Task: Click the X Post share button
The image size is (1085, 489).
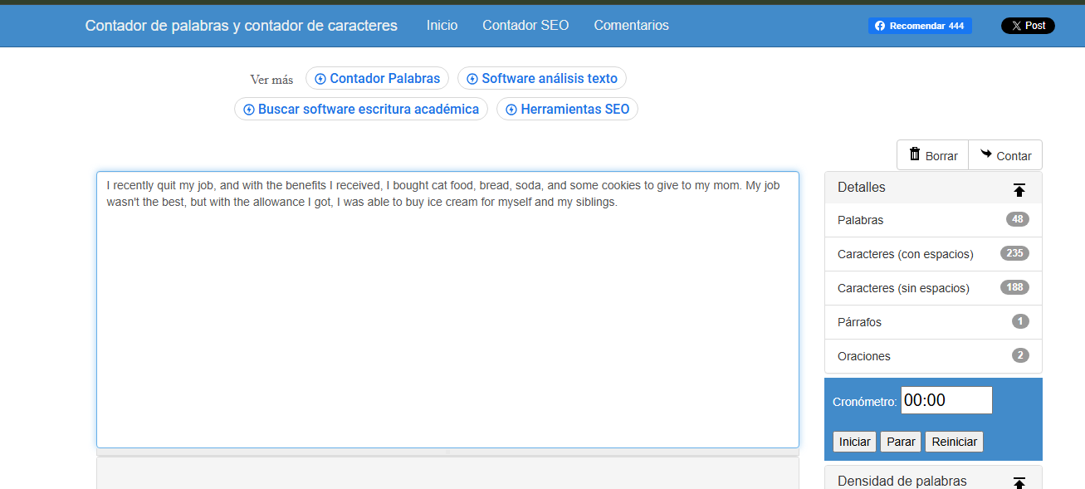Action: [1028, 26]
